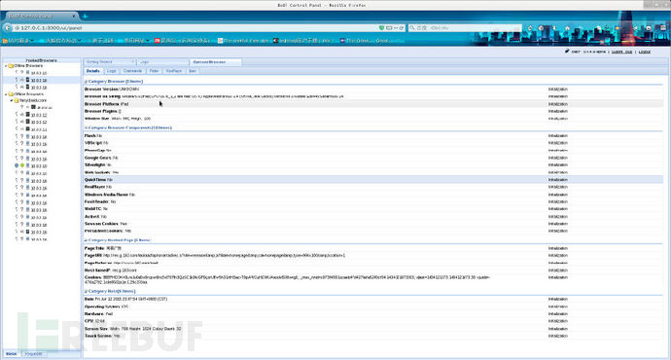Select the highlighted hooked browser device icon

pos(28,80)
